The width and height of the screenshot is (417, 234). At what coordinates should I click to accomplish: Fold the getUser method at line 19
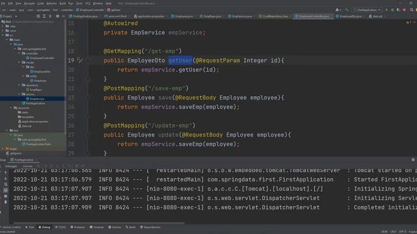87,60
